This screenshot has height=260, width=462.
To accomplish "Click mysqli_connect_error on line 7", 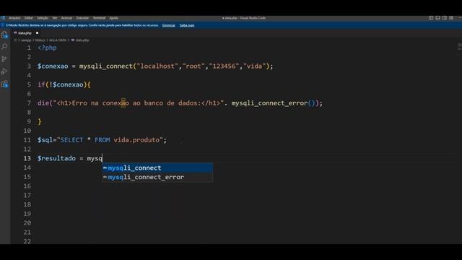I will point(269,103).
